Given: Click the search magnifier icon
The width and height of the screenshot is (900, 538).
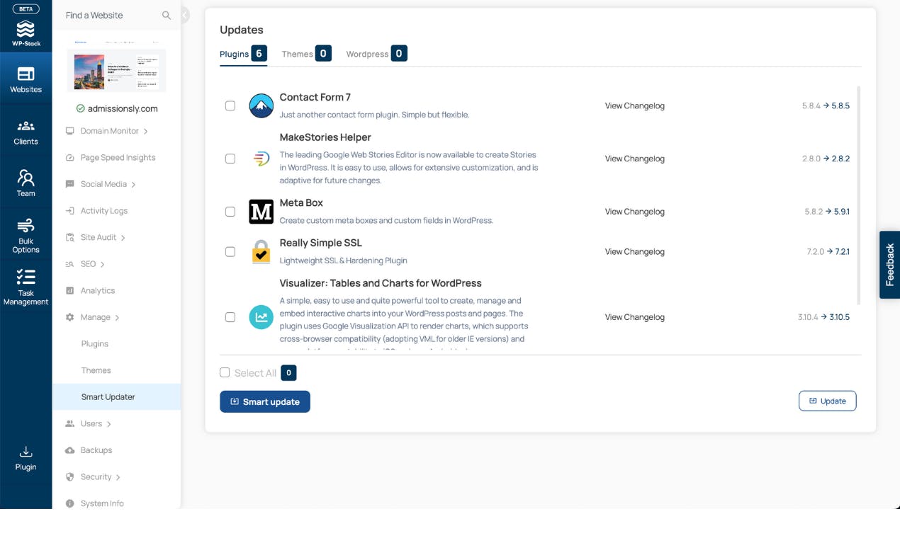Looking at the screenshot, I should click(x=167, y=16).
